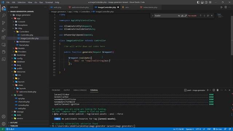Expand replace mode in find widget
233x131 pixels.
tap(153, 16)
